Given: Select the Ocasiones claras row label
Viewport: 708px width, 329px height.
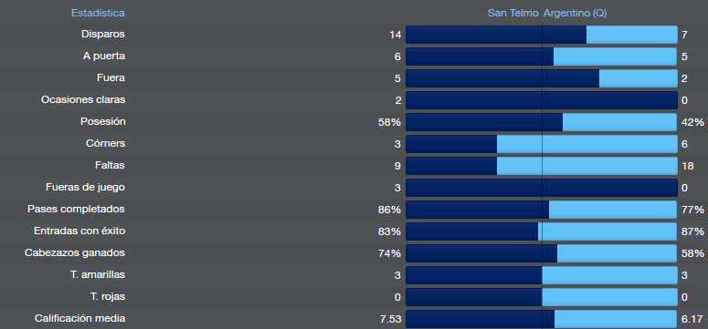Looking at the screenshot, I should tap(83, 100).
